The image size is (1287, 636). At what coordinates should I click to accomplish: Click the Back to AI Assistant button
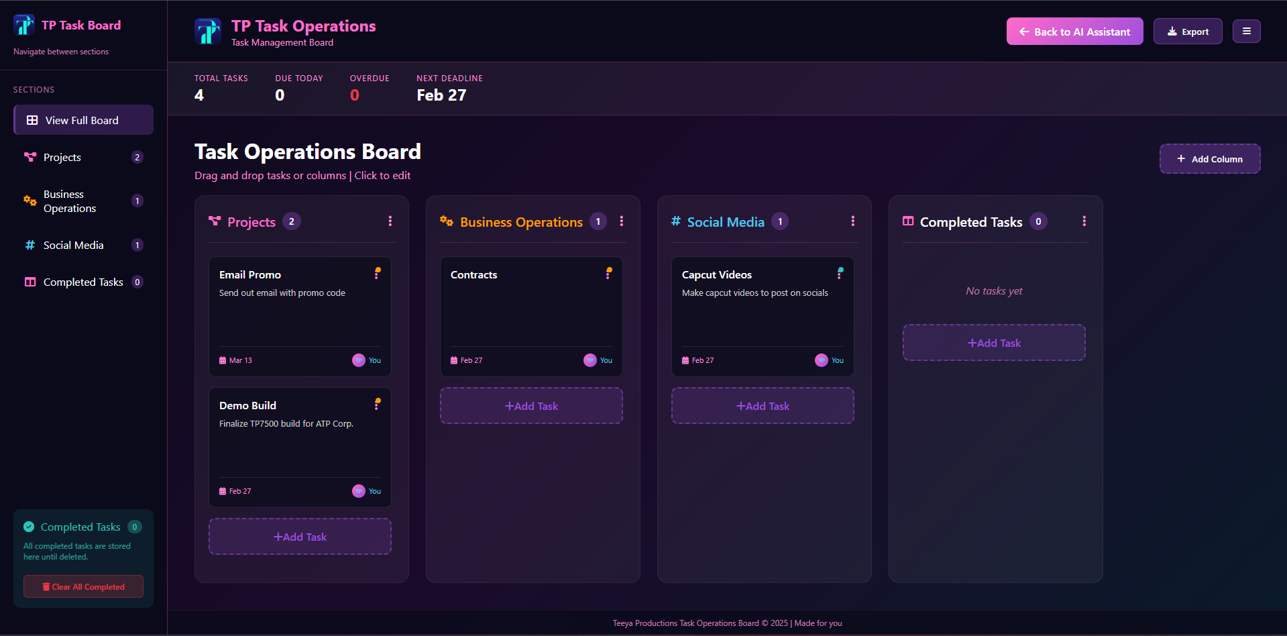1074,31
